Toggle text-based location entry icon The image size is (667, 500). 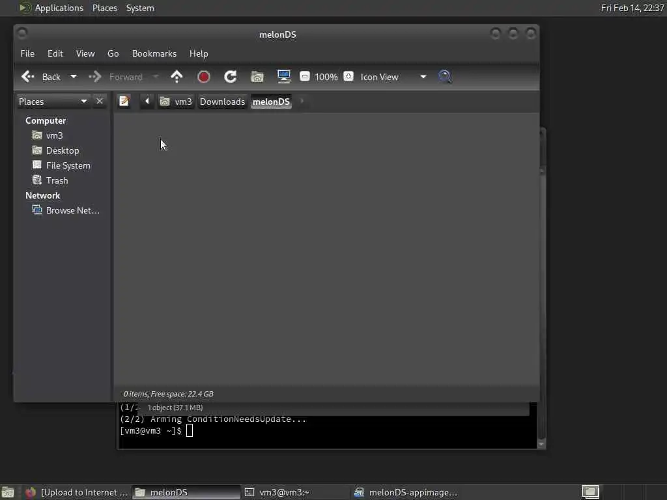[x=124, y=101]
